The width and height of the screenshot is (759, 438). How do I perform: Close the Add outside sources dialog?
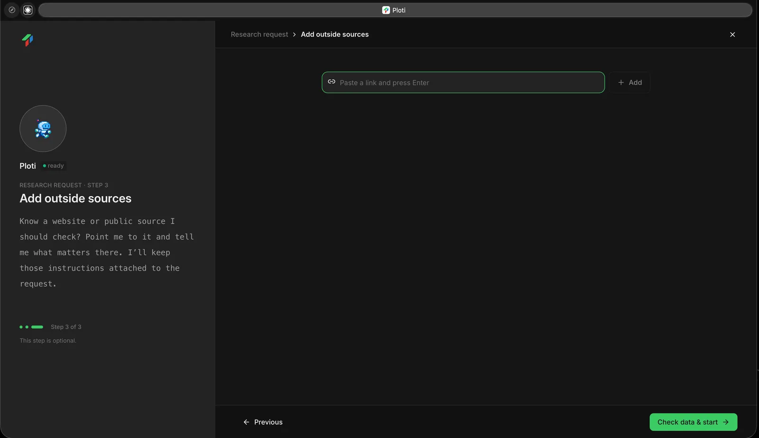(x=732, y=35)
